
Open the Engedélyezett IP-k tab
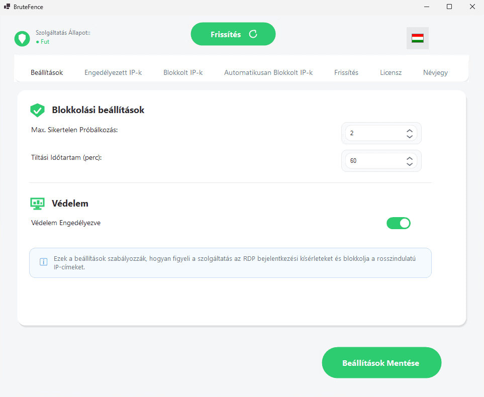click(x=113, y=72)
